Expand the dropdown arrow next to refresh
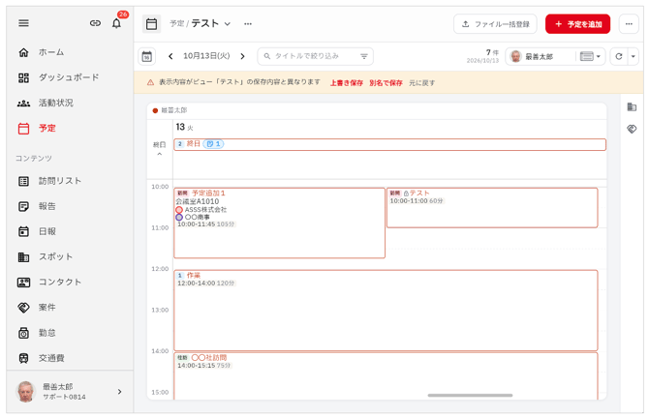This screenshot has width=649, height=418. [x=633, y=57]
